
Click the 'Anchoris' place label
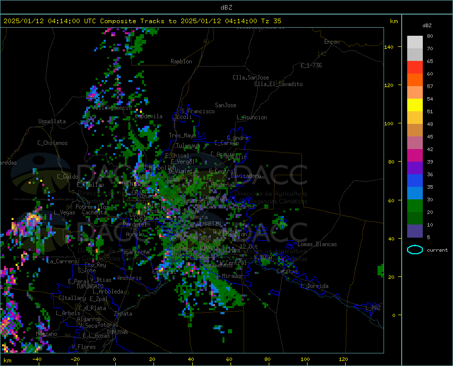point(129,278)
